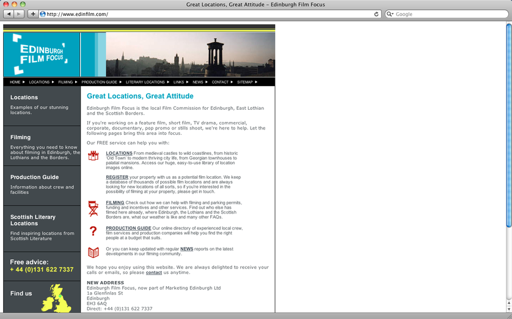Open the PRODUCTION GUIDE navigation item
This screenshot has height=319, width=512.
click(x=99, y=82)
